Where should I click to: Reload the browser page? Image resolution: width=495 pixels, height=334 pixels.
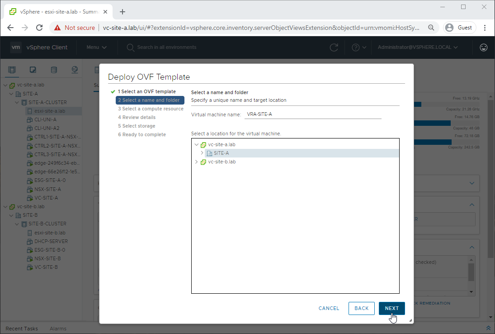pos(39,28)
